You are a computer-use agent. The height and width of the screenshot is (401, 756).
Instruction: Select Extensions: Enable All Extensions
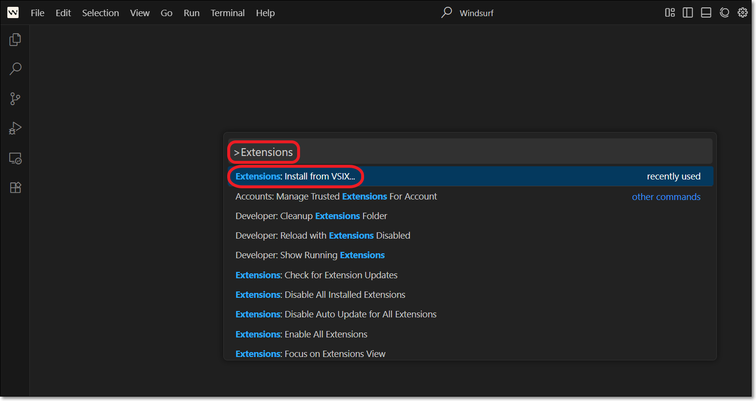coord(470,334)
